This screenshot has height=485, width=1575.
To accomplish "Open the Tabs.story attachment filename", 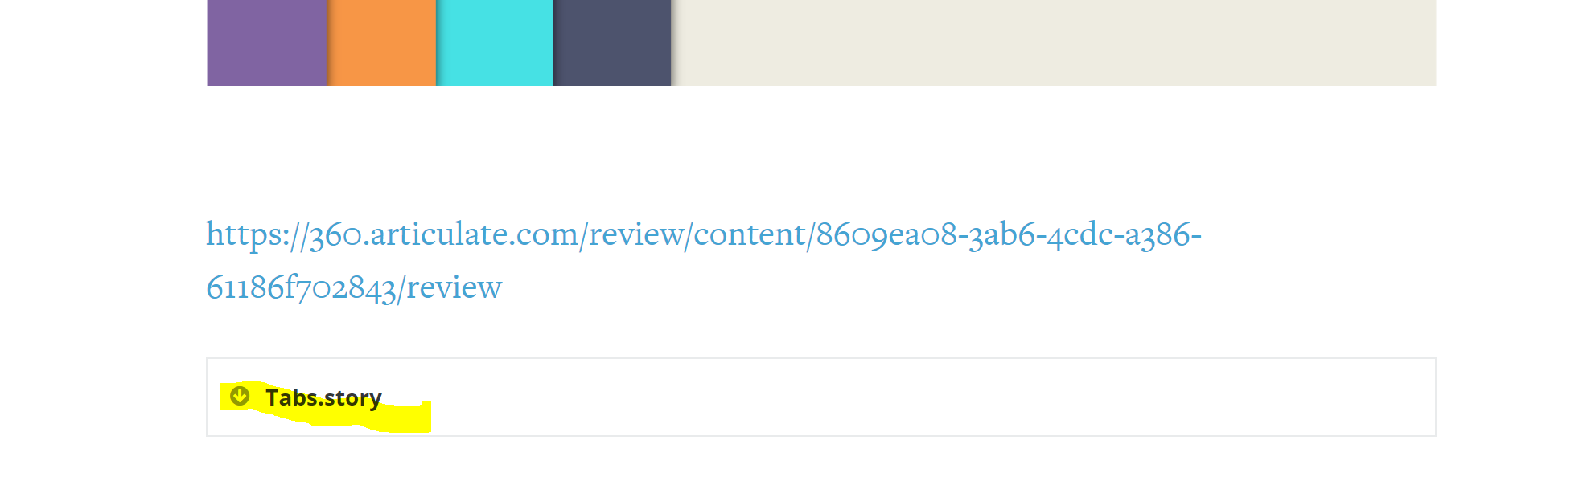I will point(323,397).
